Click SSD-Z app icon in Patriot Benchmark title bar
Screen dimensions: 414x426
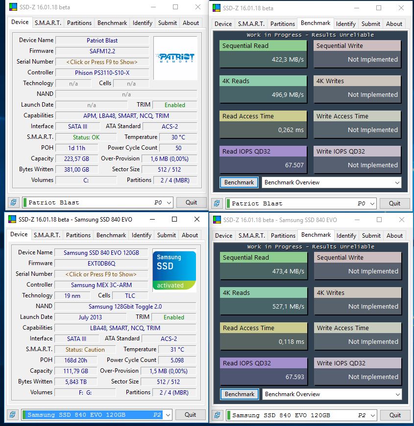(x=217, y=8)
